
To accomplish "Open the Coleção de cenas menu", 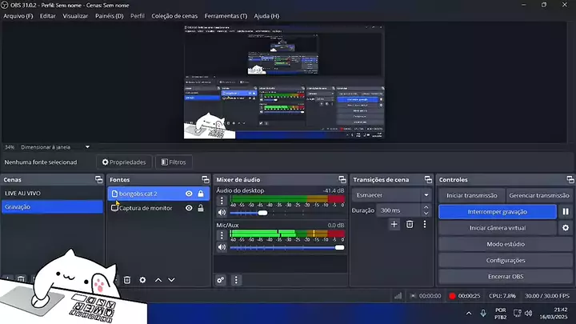I will point(175,15).
